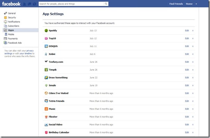
Task: Remove the DISQUS app
Action: [x=193, y=46]
